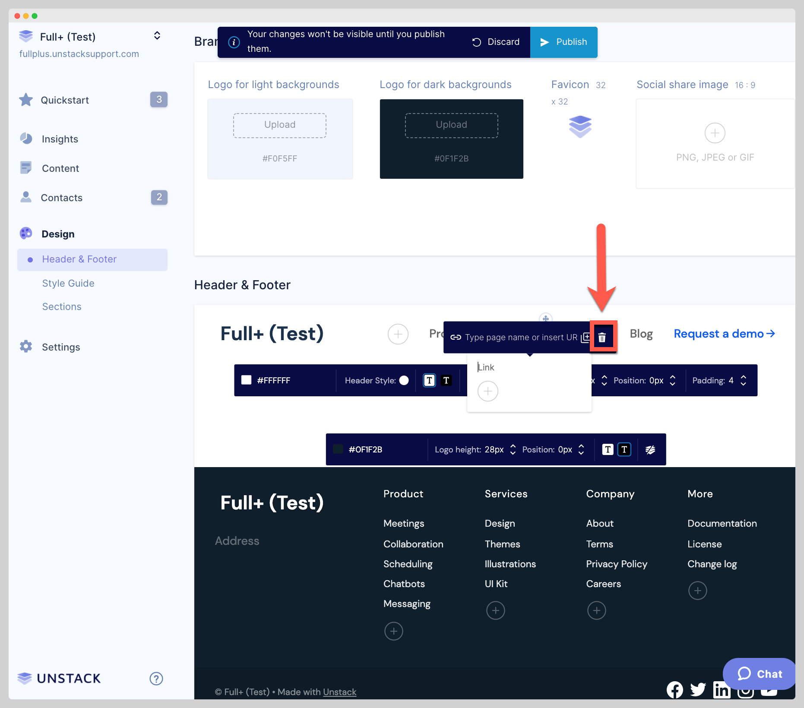
Task: Click the trash delete icon in link toolbar
Action: (602, 338)
